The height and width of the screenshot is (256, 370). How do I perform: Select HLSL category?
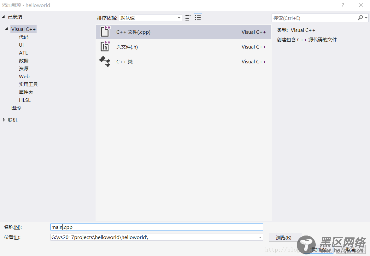[25, 100]
